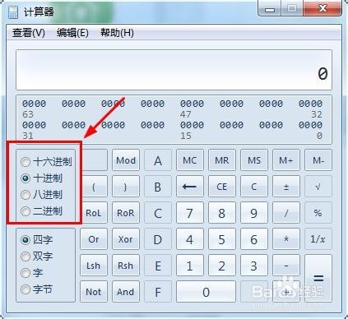Click the hex digit F key
The image size is (348, 319).
coord(158,292)
